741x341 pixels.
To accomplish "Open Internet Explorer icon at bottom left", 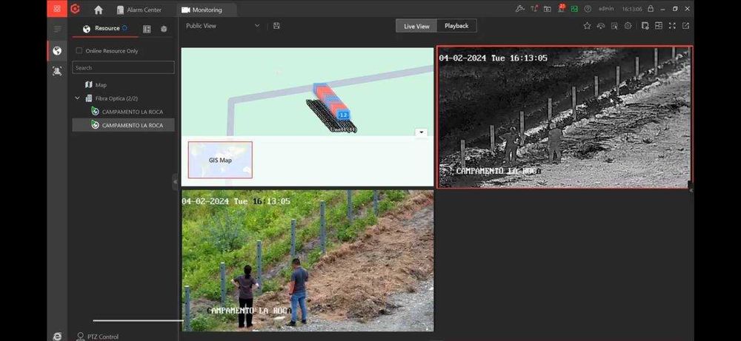I will pyautogui.click(x=57, y=337).
